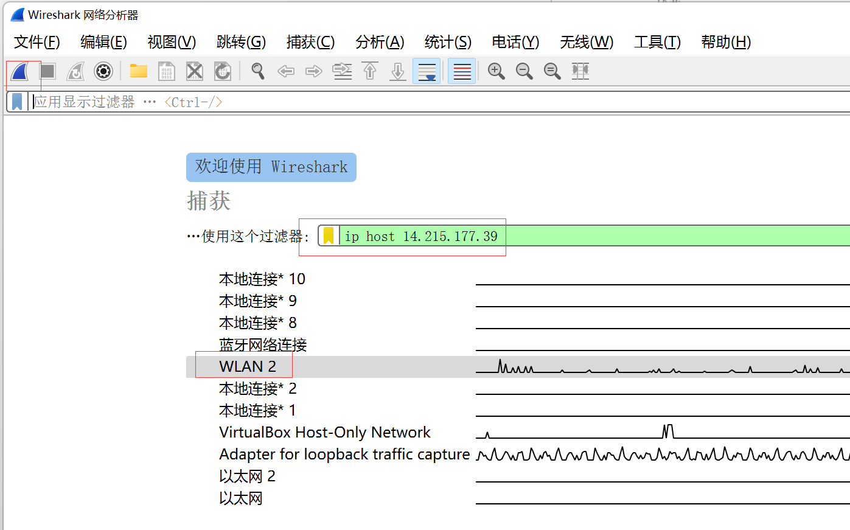
Task: Select the last interface 以太网
Action: coord(241,498)
